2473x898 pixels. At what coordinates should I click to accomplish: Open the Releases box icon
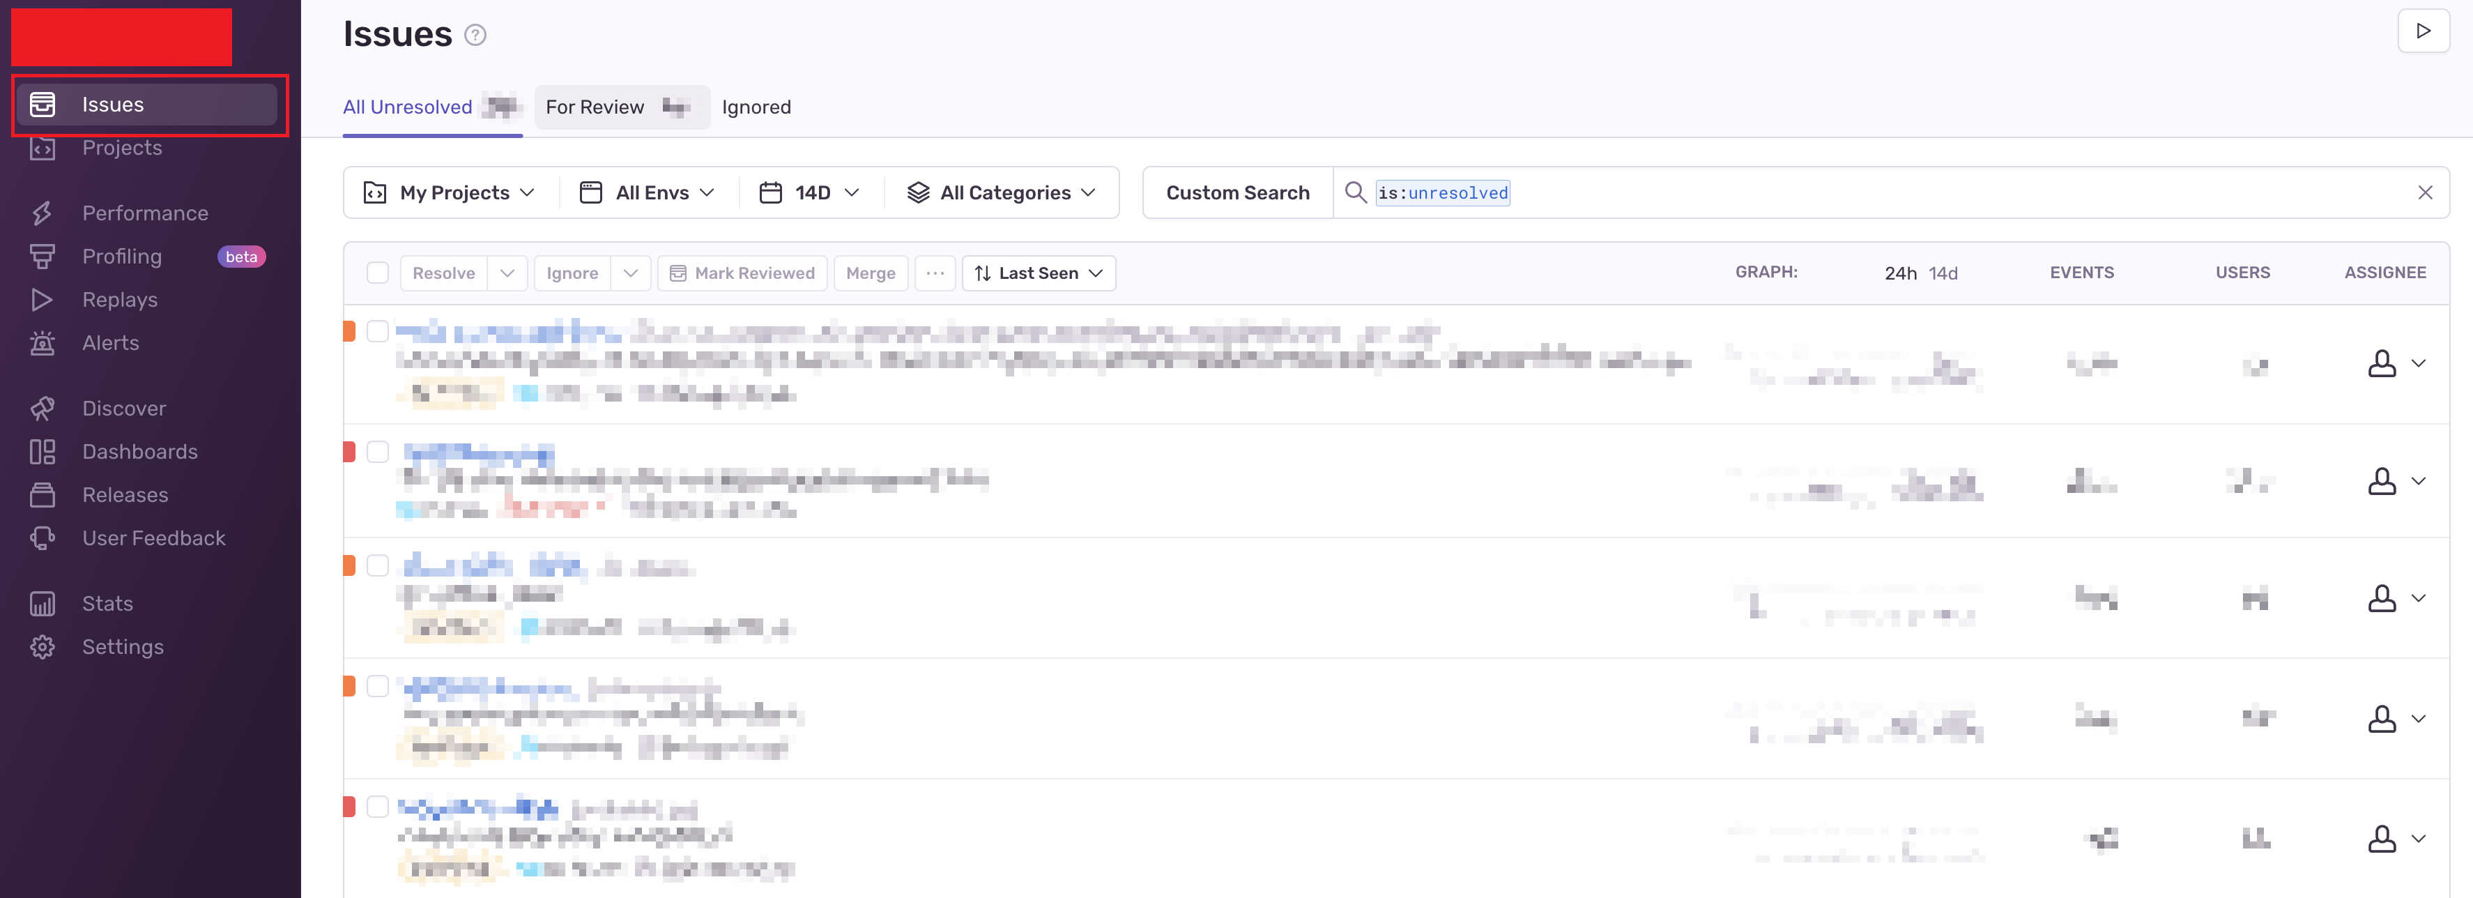pyautogui.click(x=43, y=494)
